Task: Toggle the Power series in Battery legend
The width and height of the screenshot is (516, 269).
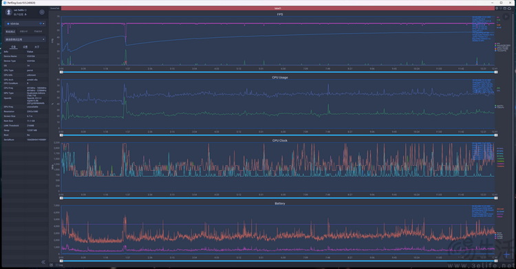Action: coord(499,233)
